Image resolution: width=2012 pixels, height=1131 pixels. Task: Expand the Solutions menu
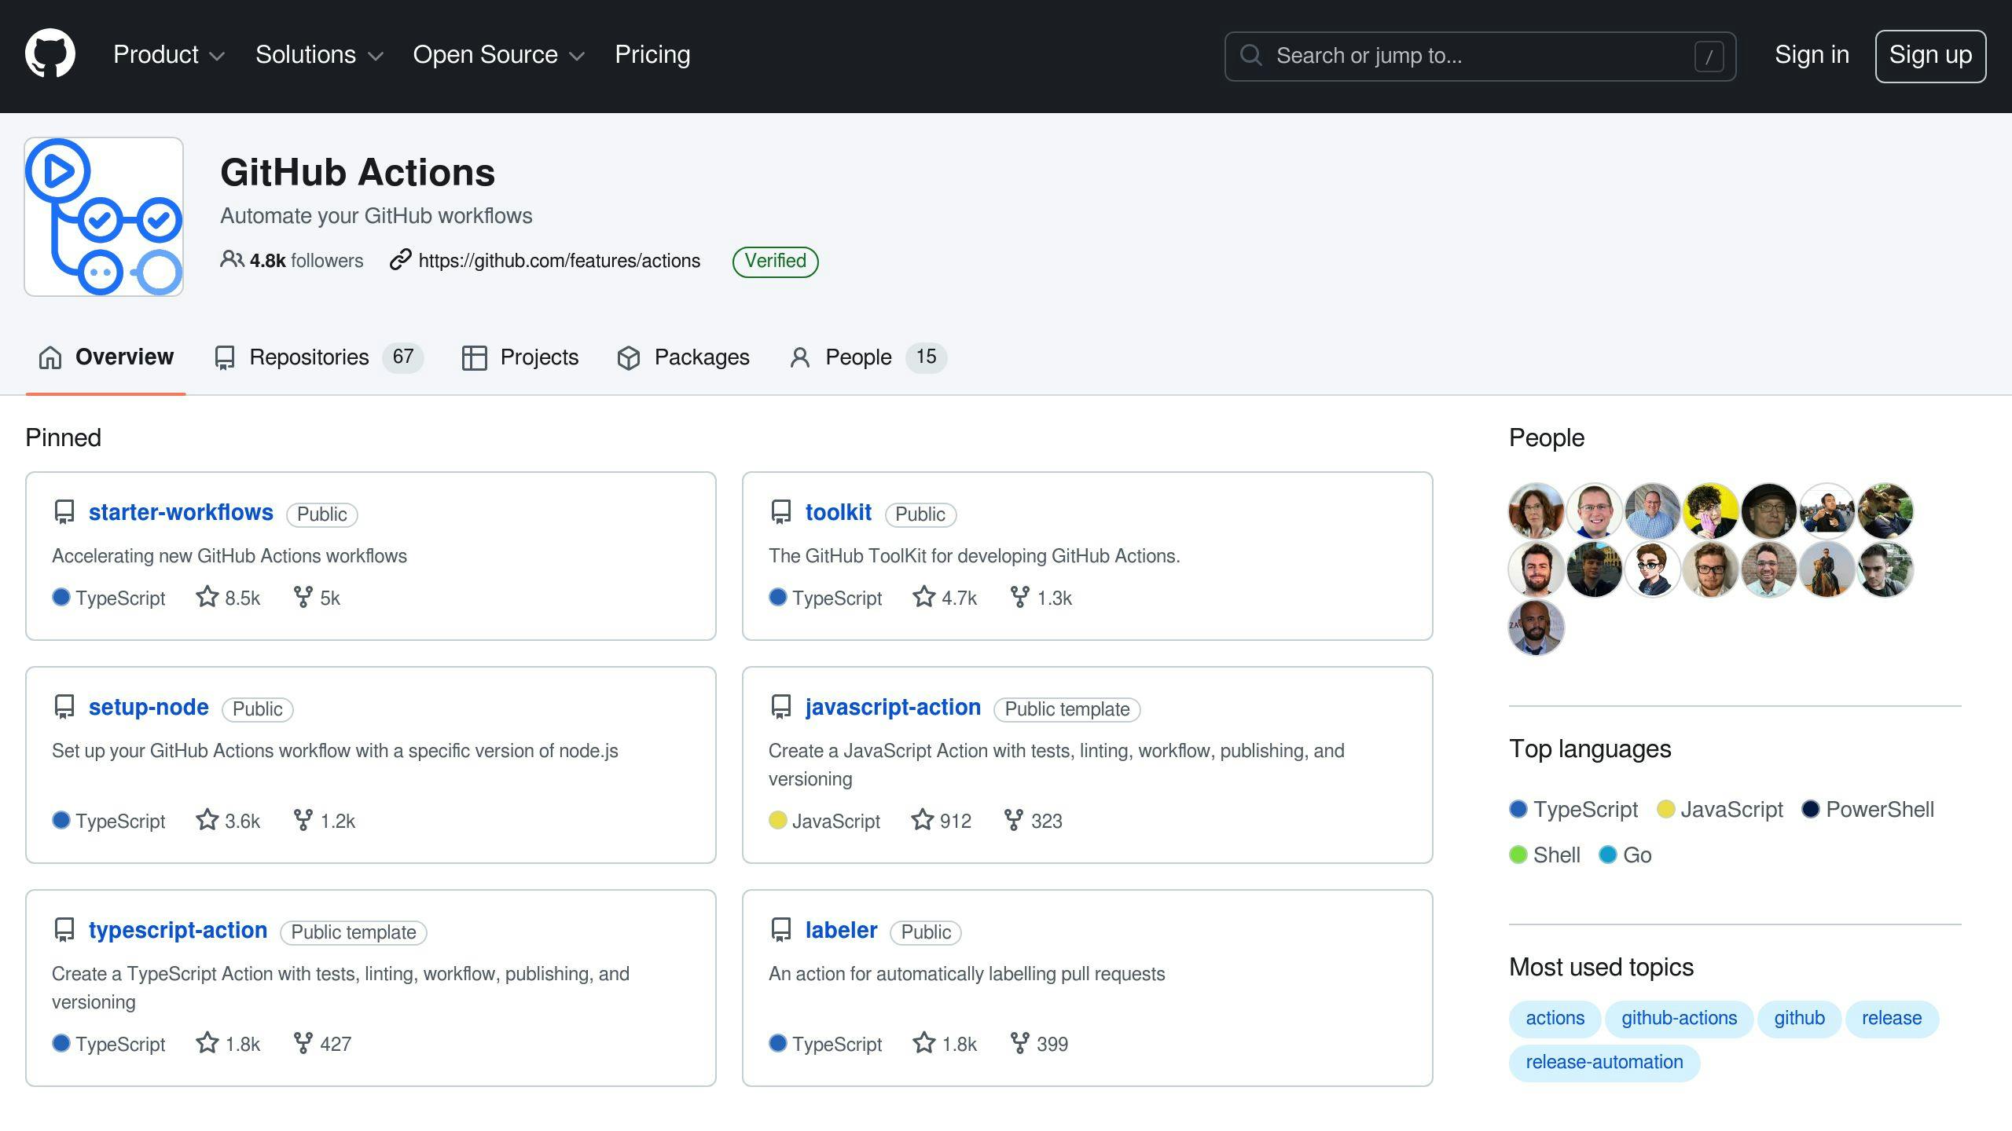(320, 55)
